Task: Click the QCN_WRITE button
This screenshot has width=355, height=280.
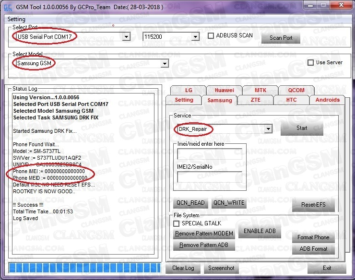Action: pos(229,203)
